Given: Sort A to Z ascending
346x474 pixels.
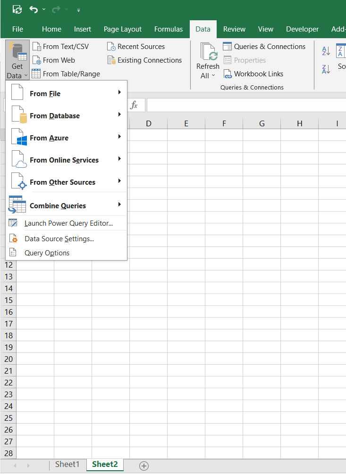Looking at the screenshot, I should coord(326,51).
